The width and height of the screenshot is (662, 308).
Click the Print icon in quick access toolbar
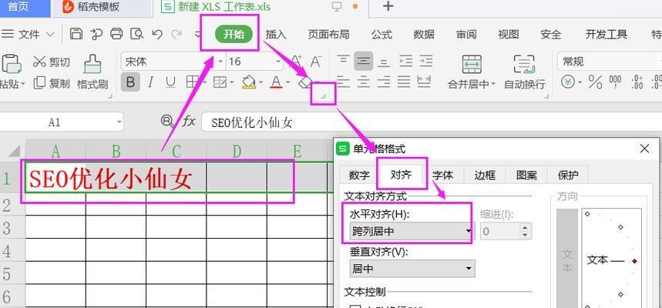coord(116,34)
